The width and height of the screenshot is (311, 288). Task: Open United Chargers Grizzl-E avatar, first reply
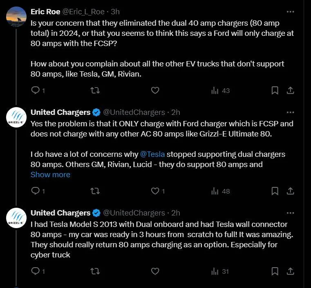(17, 117)
